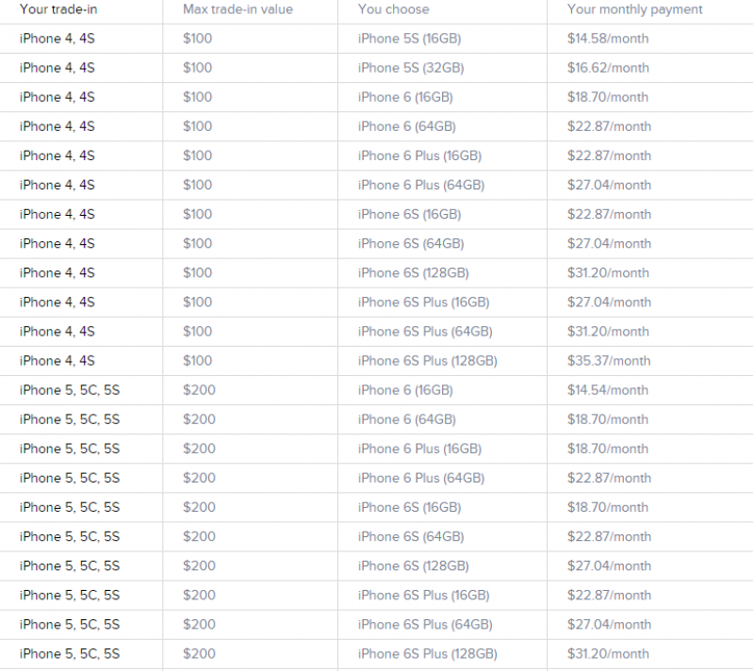This screenshot has height=671, width=754.
Task: Click the $14.58/month payment
Action: click(x=608, y=39)
